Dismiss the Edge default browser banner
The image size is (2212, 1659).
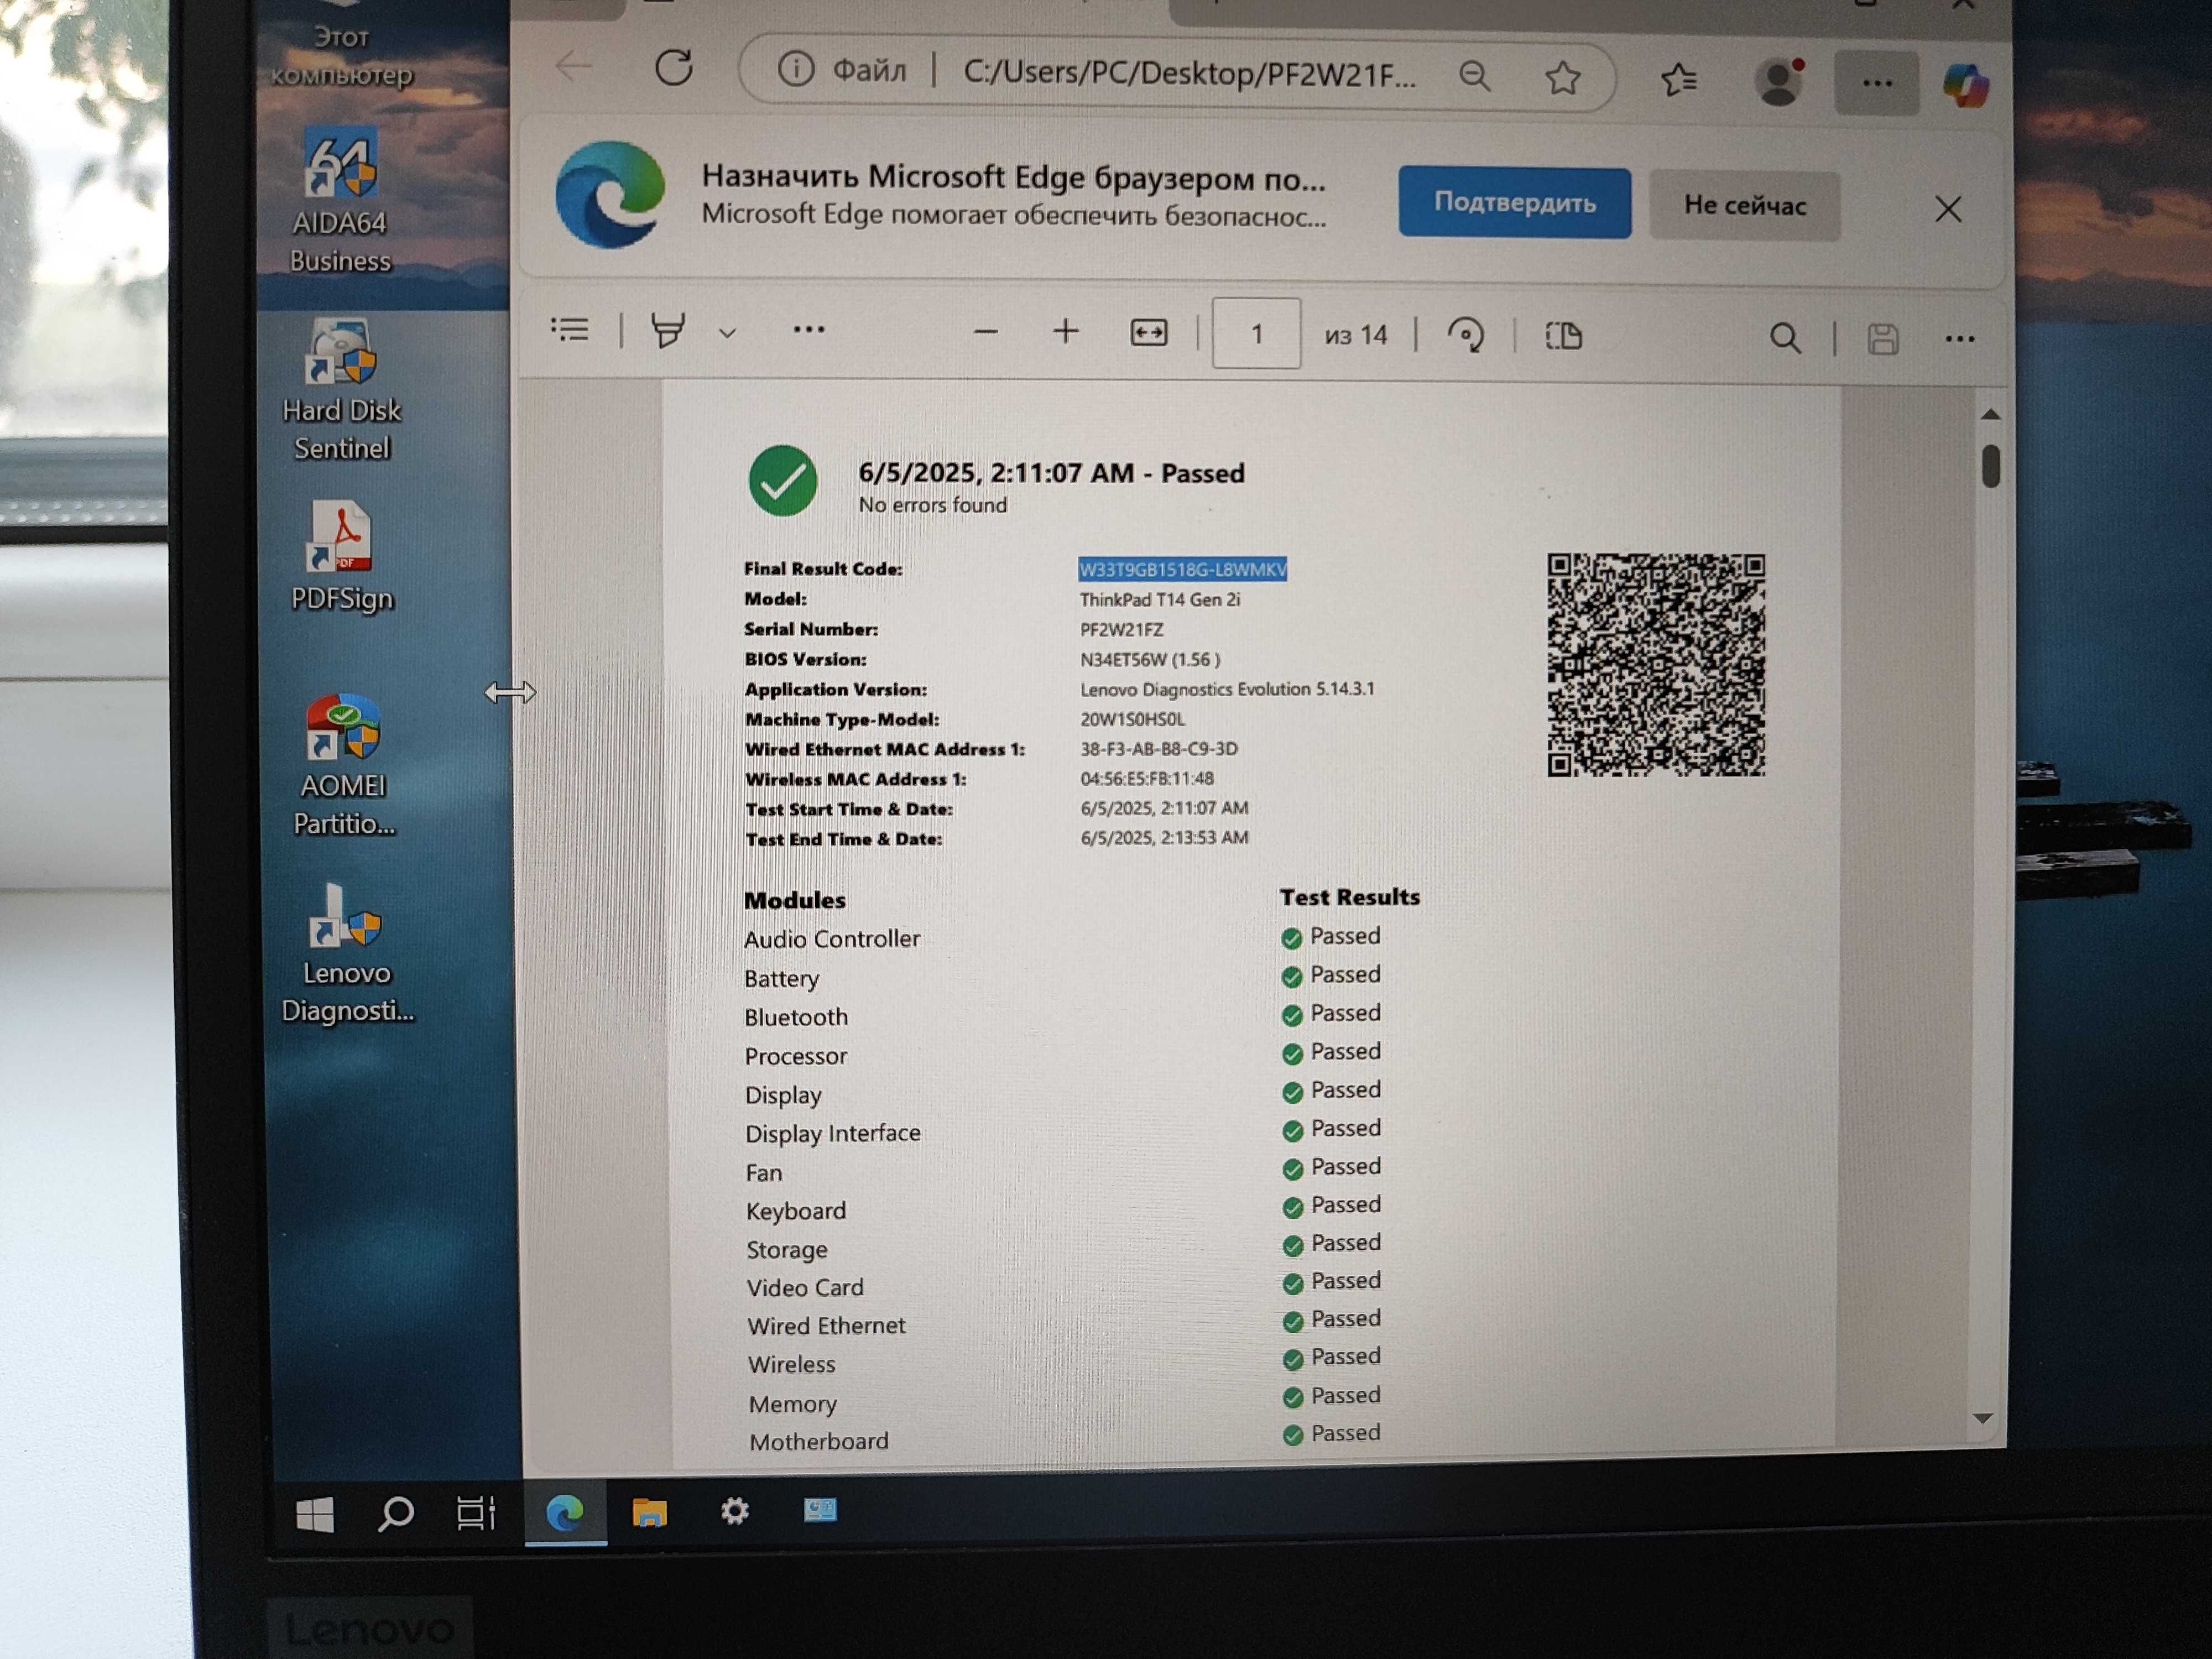coord(1948,209)
